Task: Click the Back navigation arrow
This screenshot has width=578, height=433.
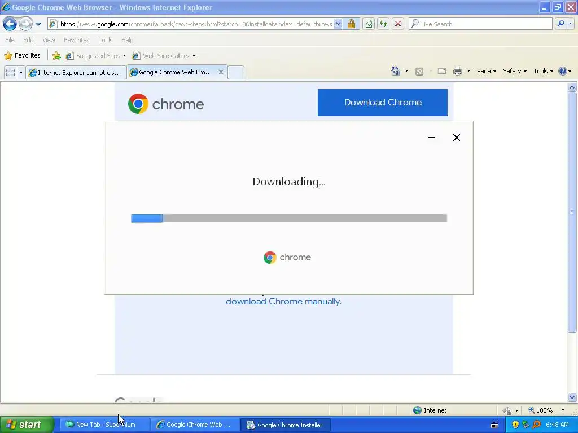Action: coord(10,24)
